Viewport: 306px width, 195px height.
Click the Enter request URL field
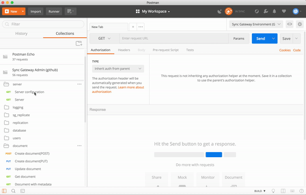(174, 38)
